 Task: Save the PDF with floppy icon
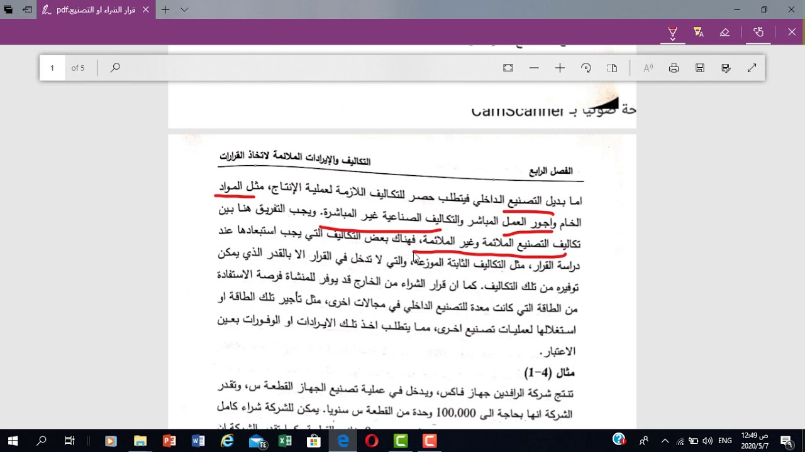pos(700,68)
